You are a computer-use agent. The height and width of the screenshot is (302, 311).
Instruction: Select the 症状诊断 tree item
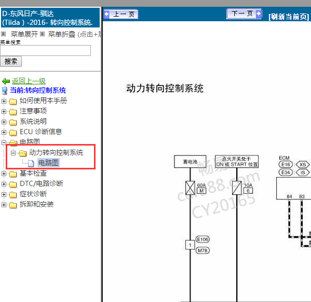tap(33, 194)
